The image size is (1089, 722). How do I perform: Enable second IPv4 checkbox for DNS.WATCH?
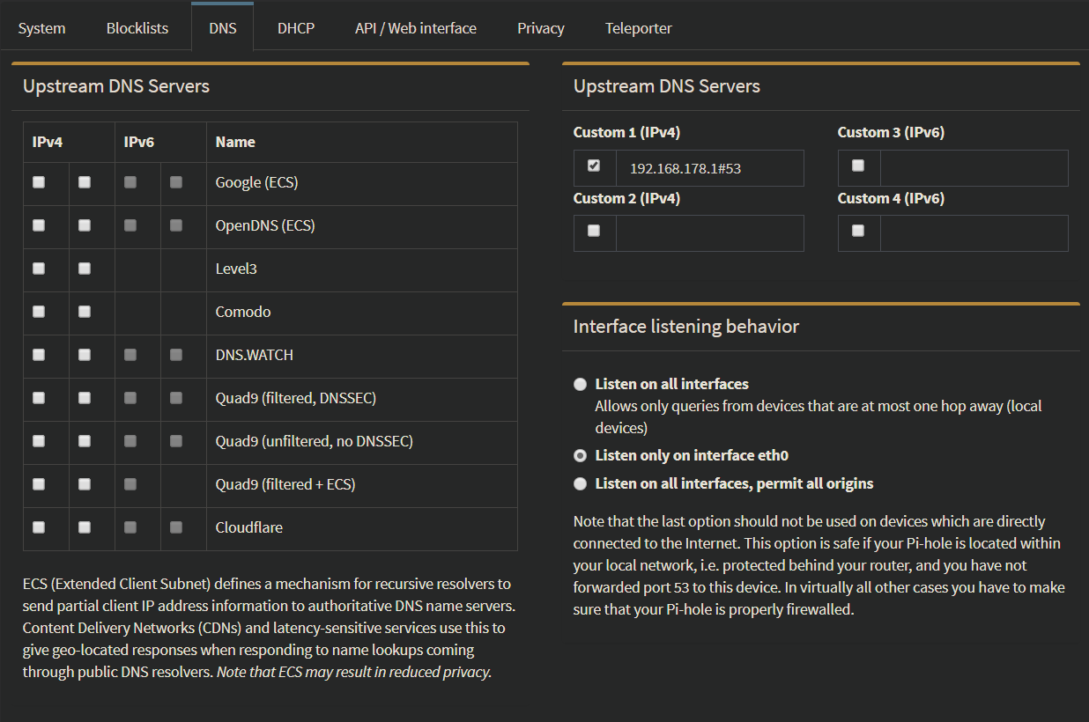[85, 355]
